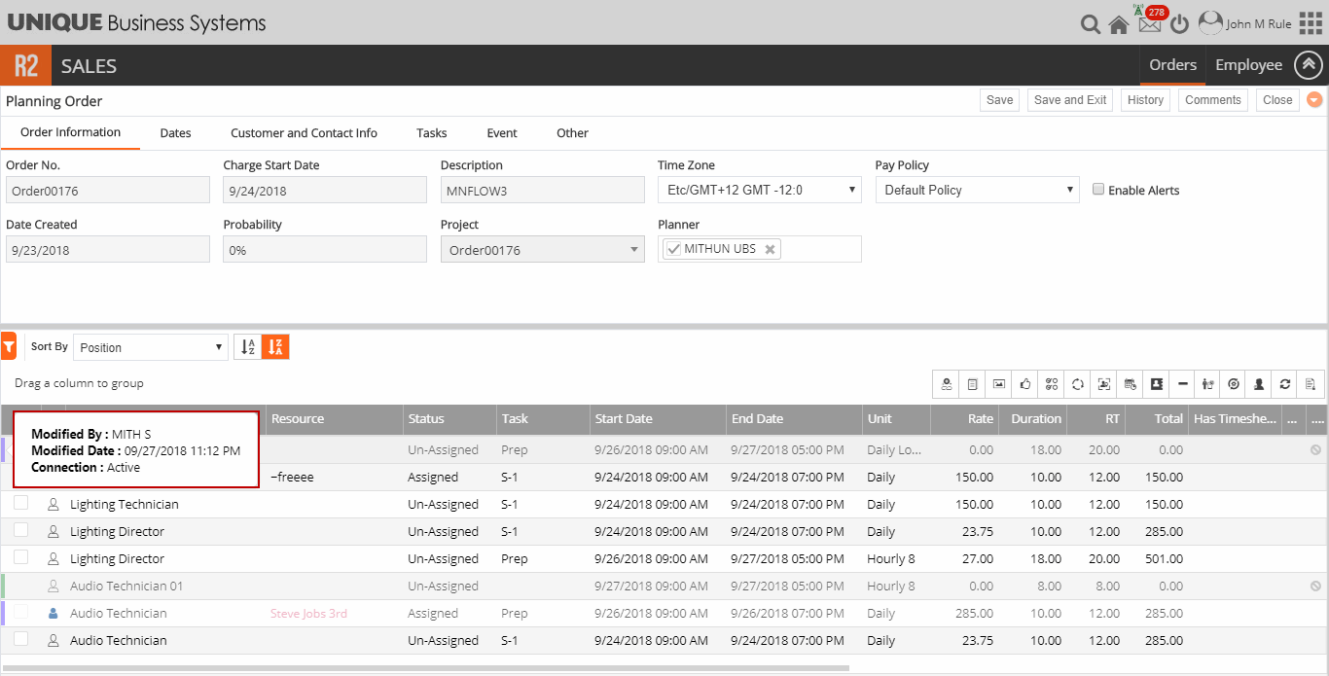Click the image icon in grid toolbar
Viewport: 1329px width, 676px height.
(x=999, y=384)
